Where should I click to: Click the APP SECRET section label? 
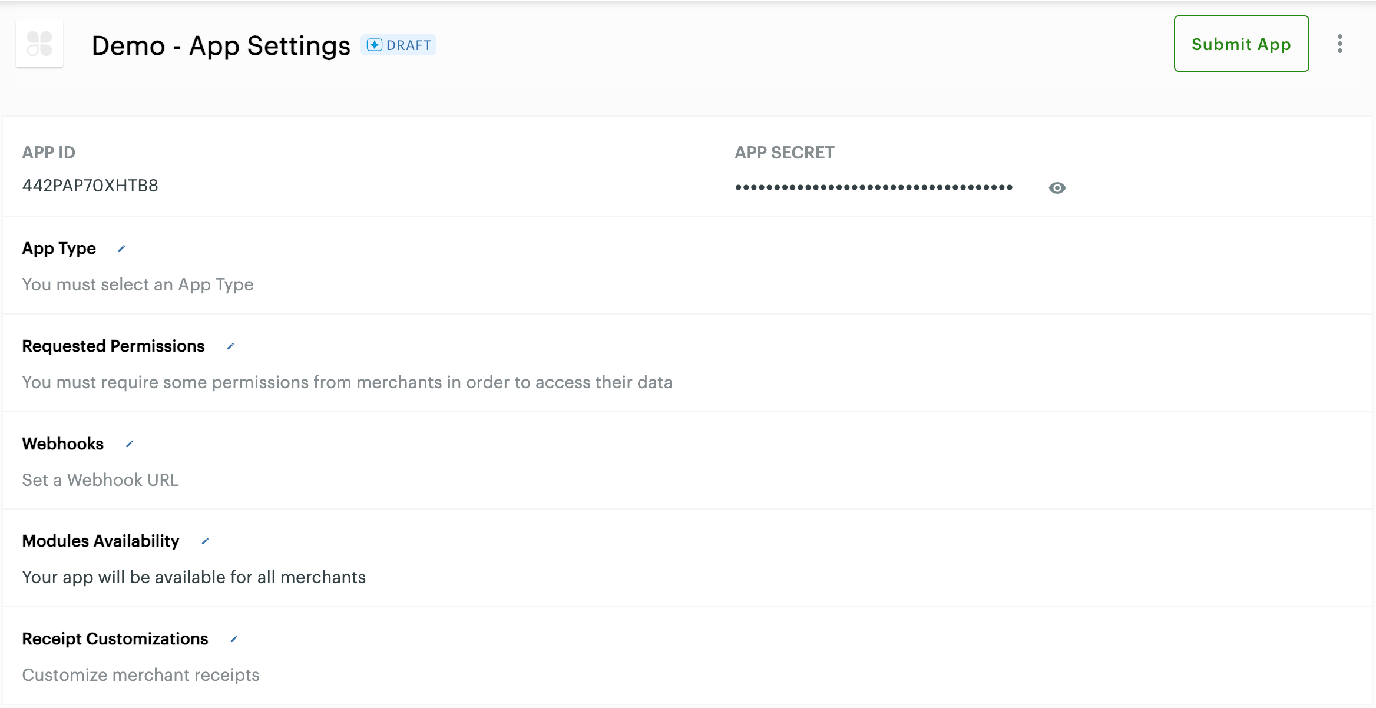pos(784,153)
